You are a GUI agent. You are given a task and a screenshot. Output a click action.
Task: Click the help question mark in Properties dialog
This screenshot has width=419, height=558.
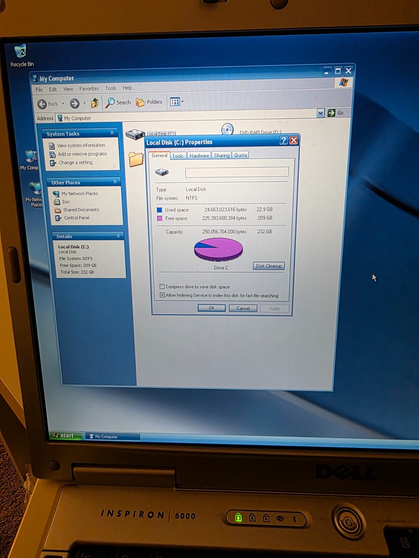pyautogui.click(x=284, y=140)
